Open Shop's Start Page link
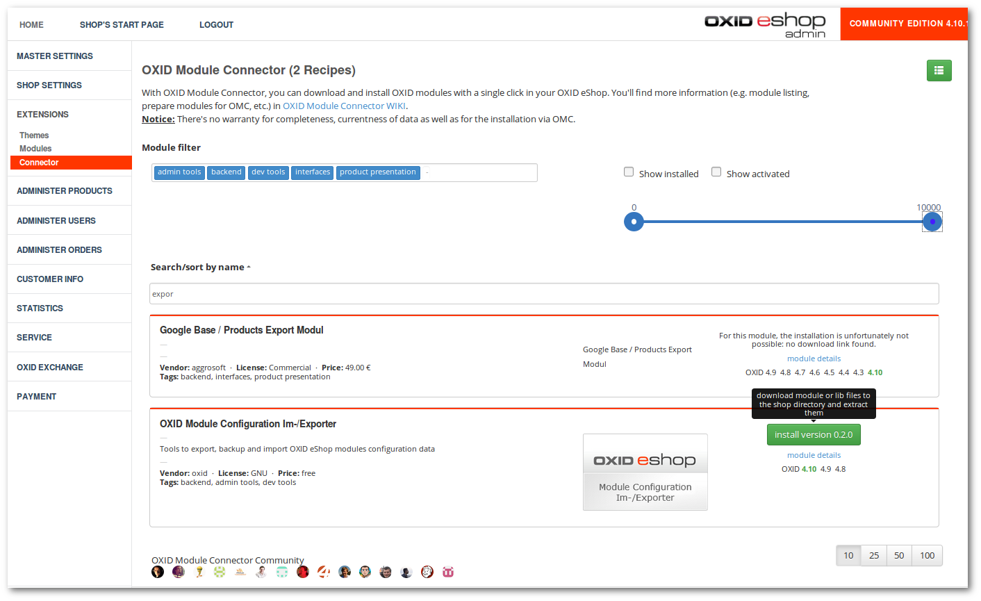Screen dimensions: 981x601 [x=122, y=24]
